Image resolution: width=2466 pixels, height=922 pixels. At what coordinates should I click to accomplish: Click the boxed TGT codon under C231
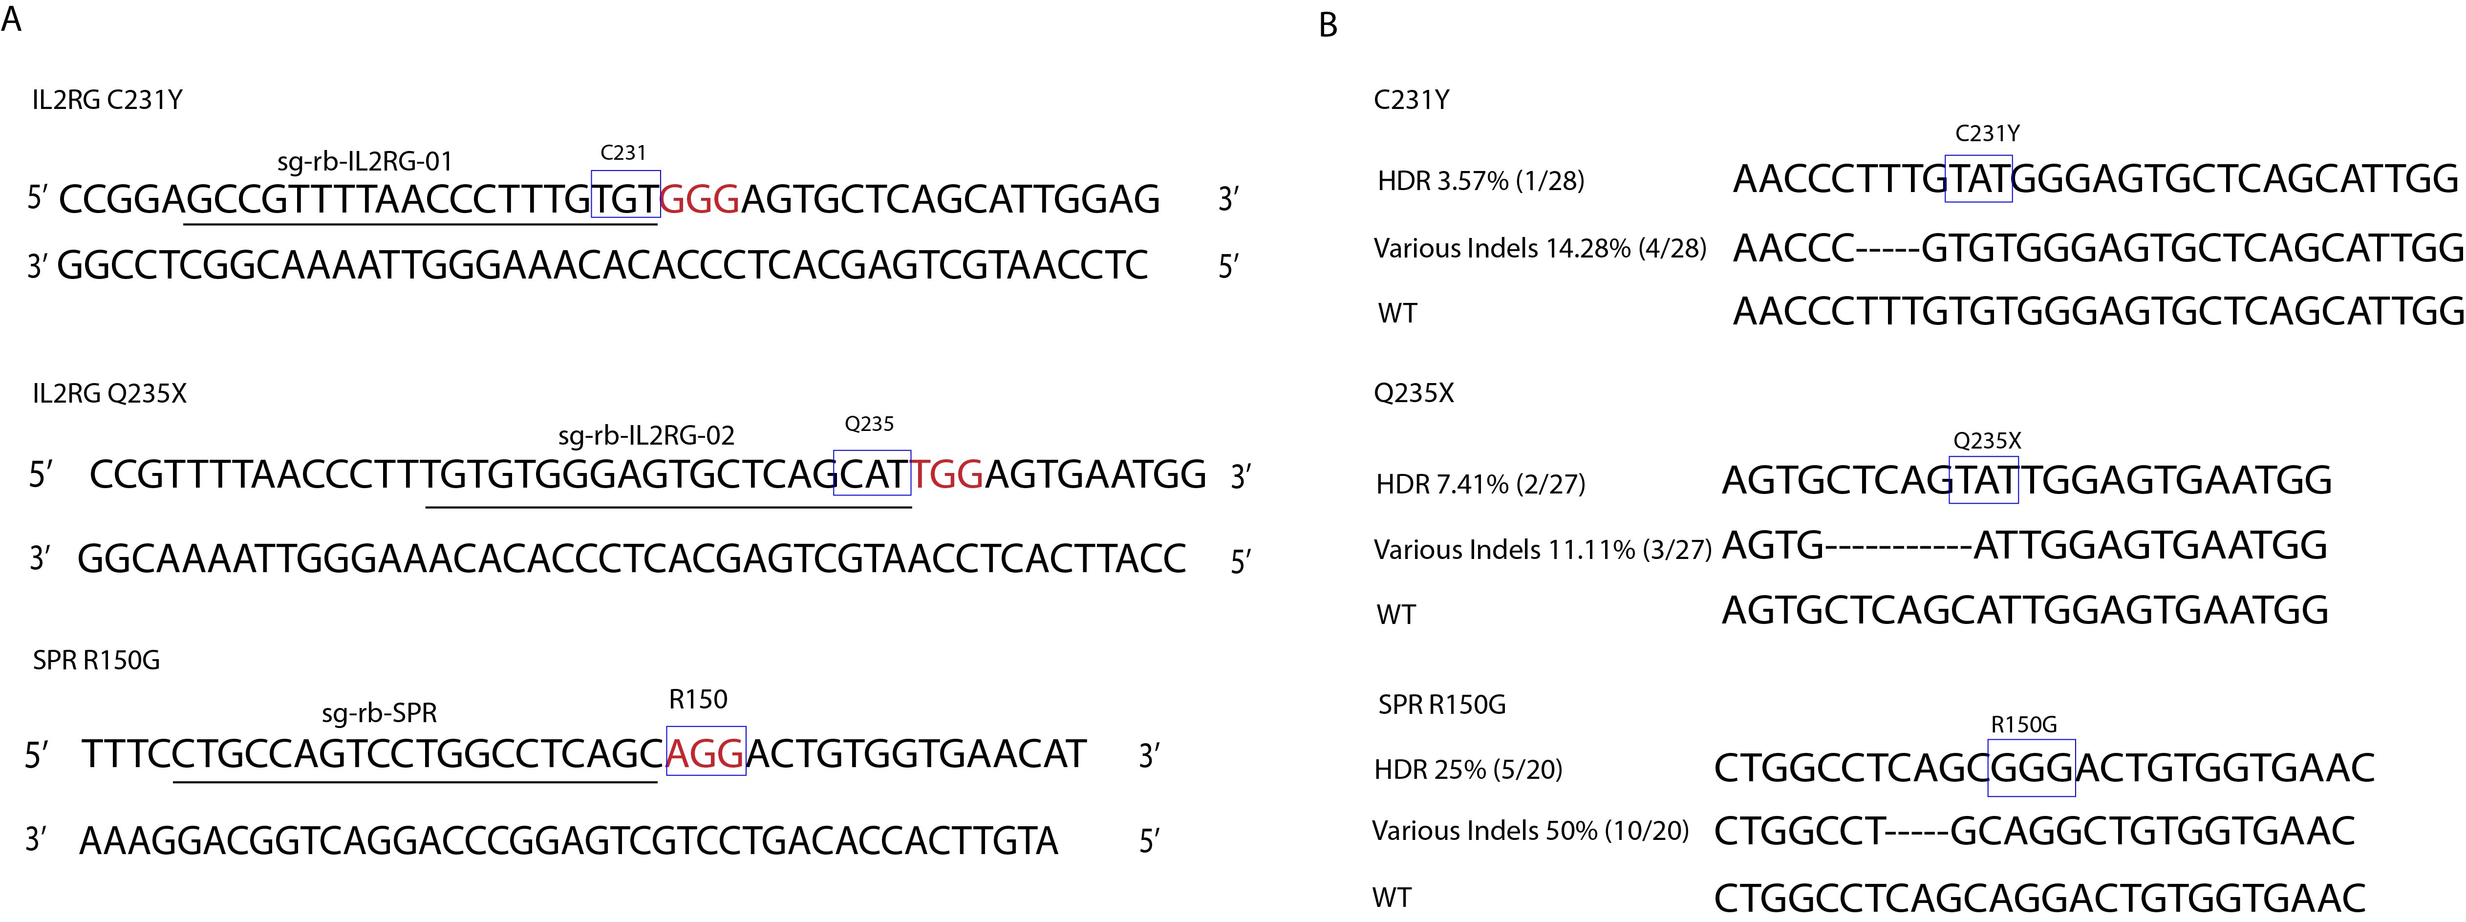[x=625, y=198]
